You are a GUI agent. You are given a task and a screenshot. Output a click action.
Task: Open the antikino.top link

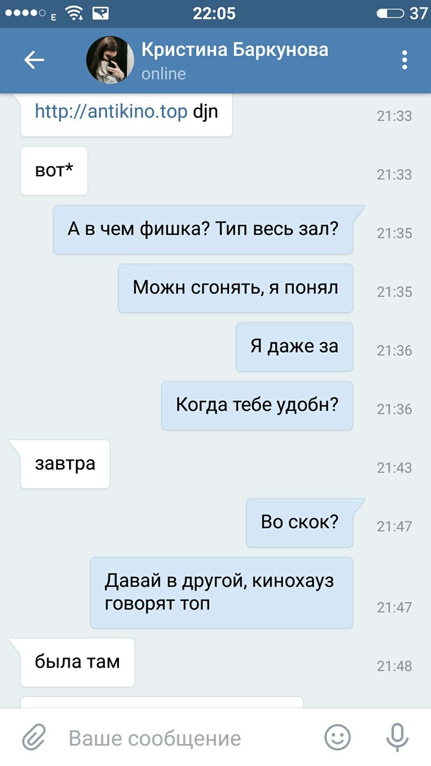pos(111,111)
